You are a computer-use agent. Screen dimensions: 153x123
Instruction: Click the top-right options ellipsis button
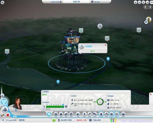[x=151, y=2]
